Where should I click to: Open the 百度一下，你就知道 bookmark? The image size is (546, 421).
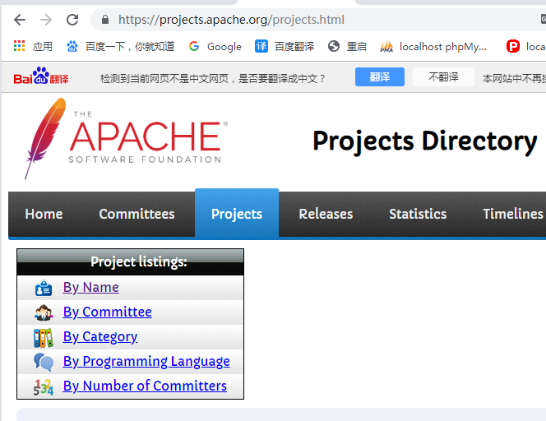tap(121, 46)
